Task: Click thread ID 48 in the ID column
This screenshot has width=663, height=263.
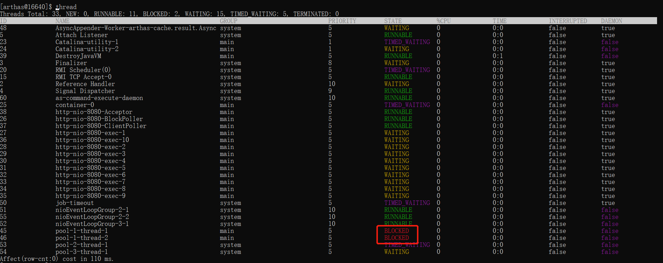Action: click(x=3, y=28)
